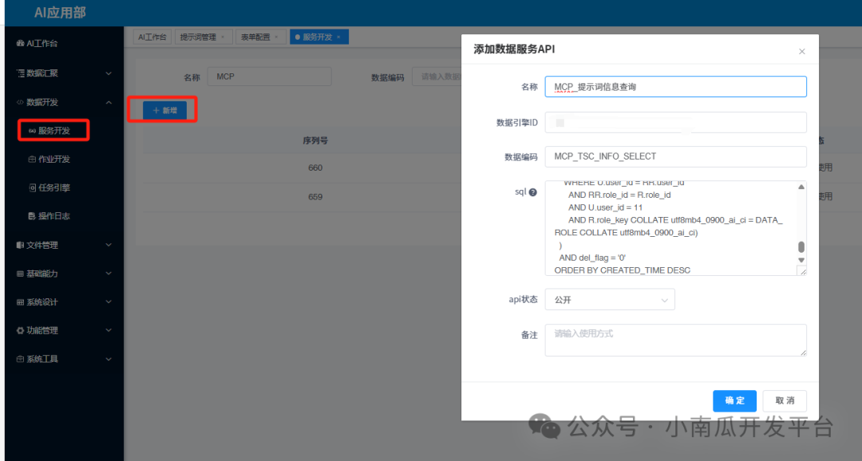Click the sql textarea scroll-up arrow
This screenshot has width=862, height=461.
[x=801, y=187]
